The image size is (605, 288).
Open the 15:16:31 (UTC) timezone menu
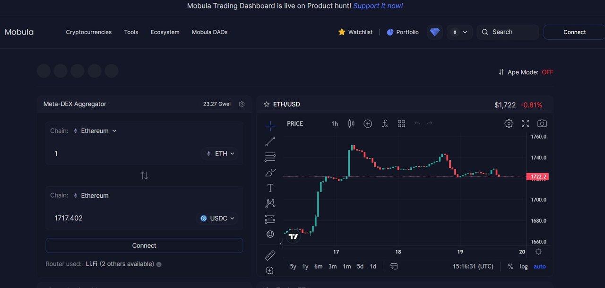click(x=473, y=266)
